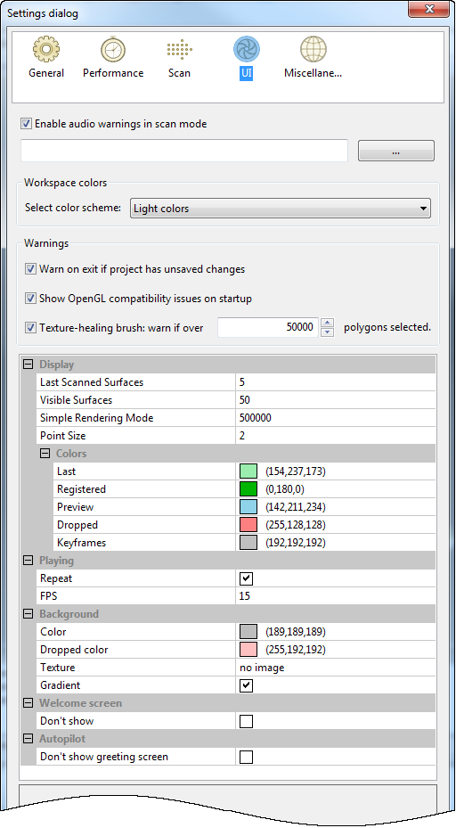Uncheck Warn on exit if unsaved changes
Viewport: 456px width, 828px height.
[30, 269]
